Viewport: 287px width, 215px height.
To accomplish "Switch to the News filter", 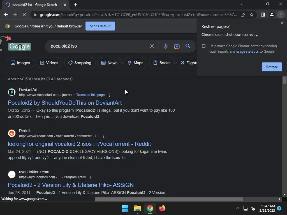I will (x=109, y=63).
